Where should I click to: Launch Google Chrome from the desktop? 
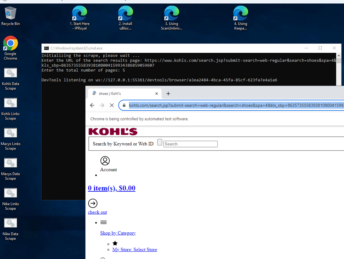(x=10, y=48)
